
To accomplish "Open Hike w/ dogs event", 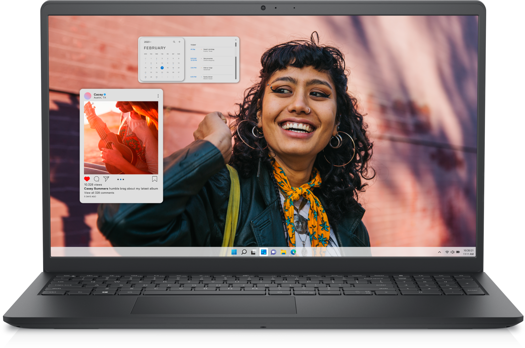I will tap(208, 68).
